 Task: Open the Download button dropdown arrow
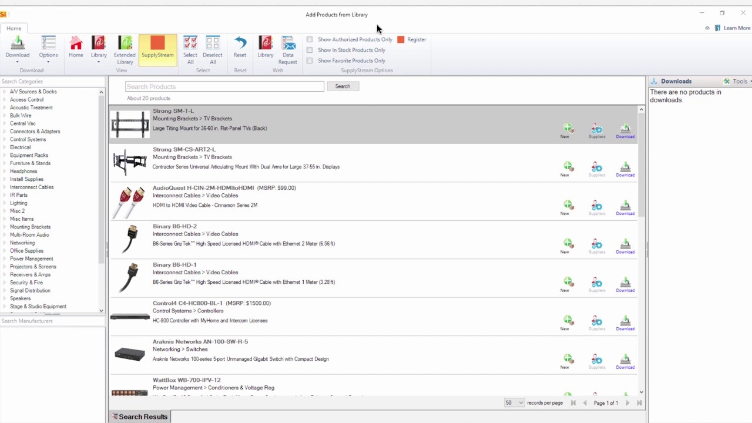tap(18, 62)
